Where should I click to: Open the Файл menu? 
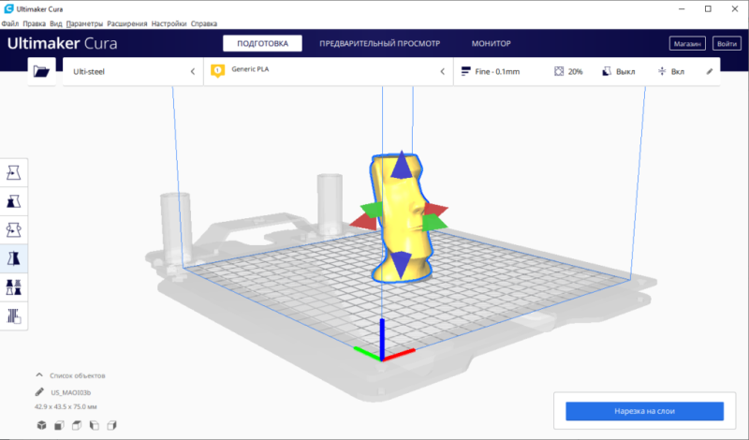10,23
